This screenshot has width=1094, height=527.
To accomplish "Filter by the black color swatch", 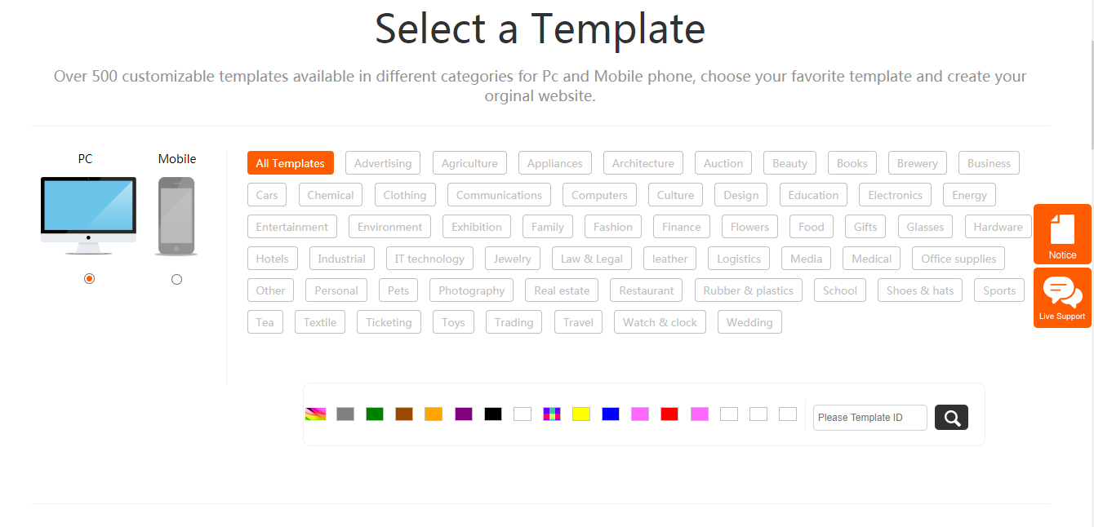I will click(x=493, y=414).
